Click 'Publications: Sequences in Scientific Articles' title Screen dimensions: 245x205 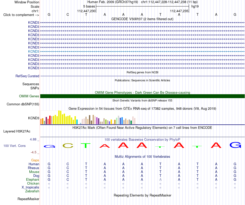point(142,80)
